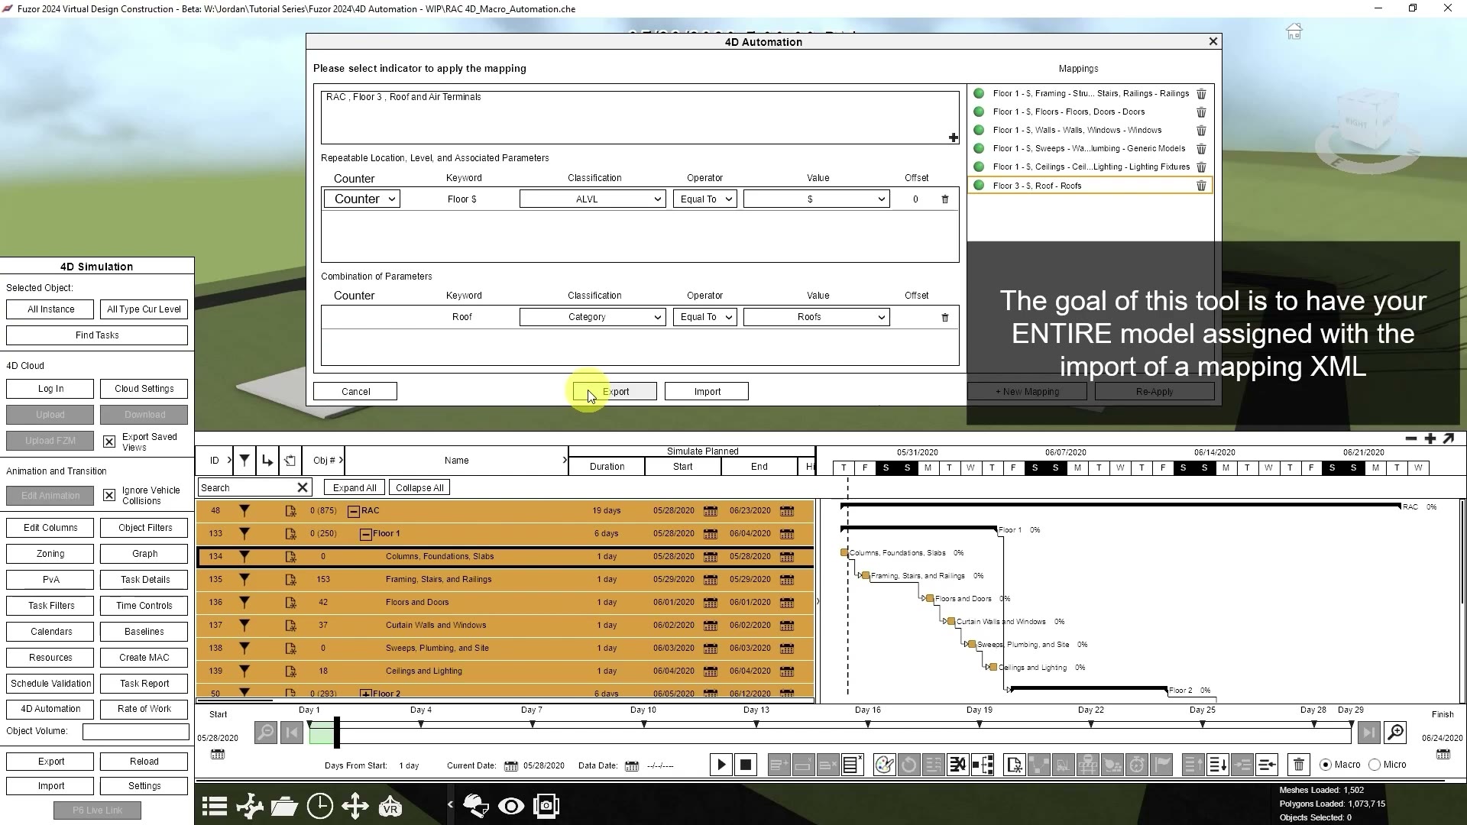Delete task using trash icon in toolbar

pos(1299,765)
